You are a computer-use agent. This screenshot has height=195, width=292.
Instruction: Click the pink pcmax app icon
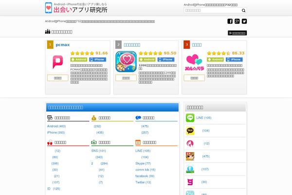58,62
